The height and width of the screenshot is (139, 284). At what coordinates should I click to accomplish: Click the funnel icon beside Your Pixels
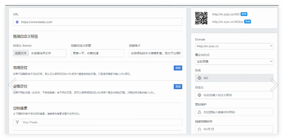(x=17, y=122)
